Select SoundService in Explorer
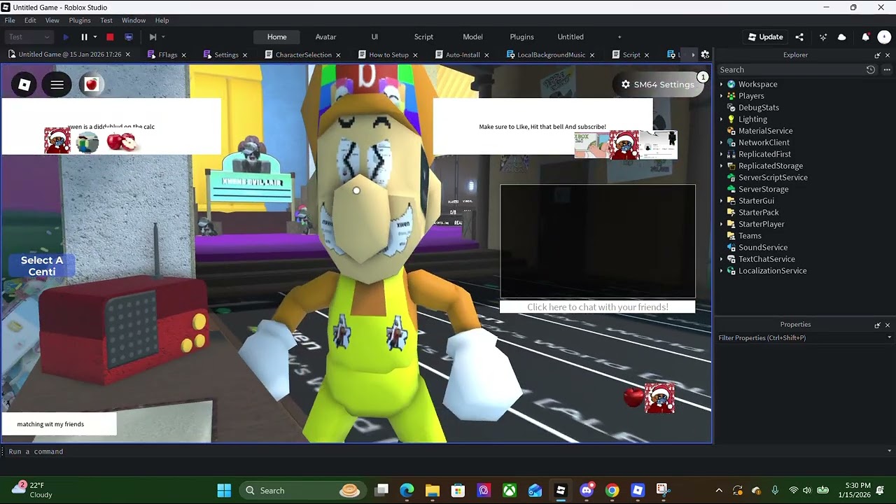The height and width of the screenshot is (504, 896). pyautogui.click(x=763, y=248)
